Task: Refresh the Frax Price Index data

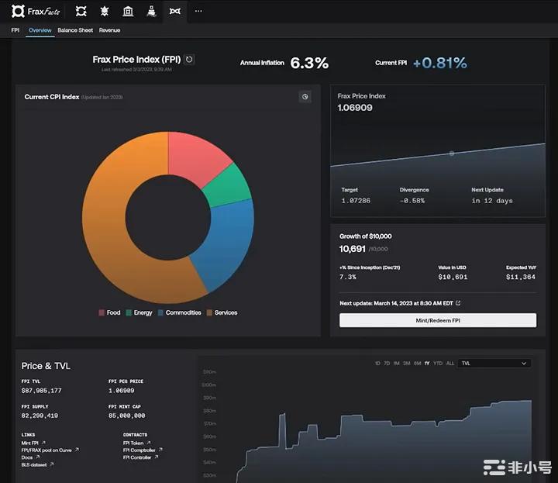Action: tap(190, 60)
